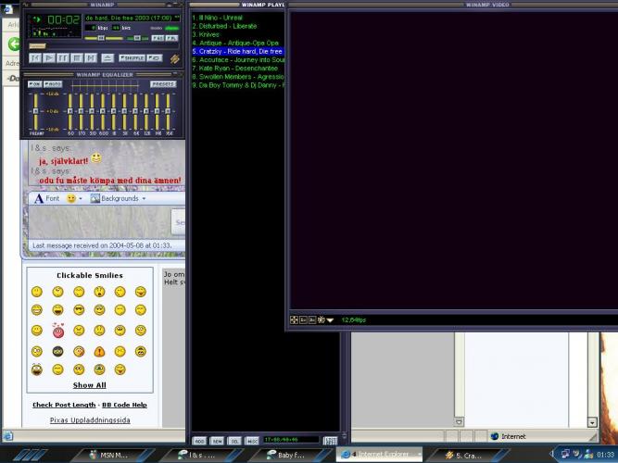The width and height of the screenshot is (618, 463).
Task: Toggle Shuffle mode in Winamp
Action: coord(131,57)
